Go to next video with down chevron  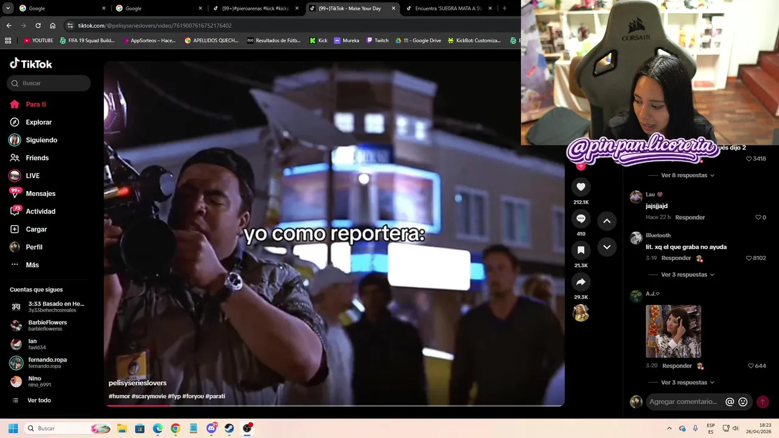607,247
